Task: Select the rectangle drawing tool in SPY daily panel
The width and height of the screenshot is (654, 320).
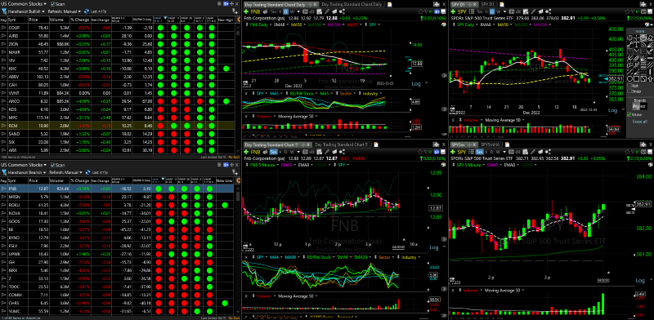Action: tap(637, 78)
